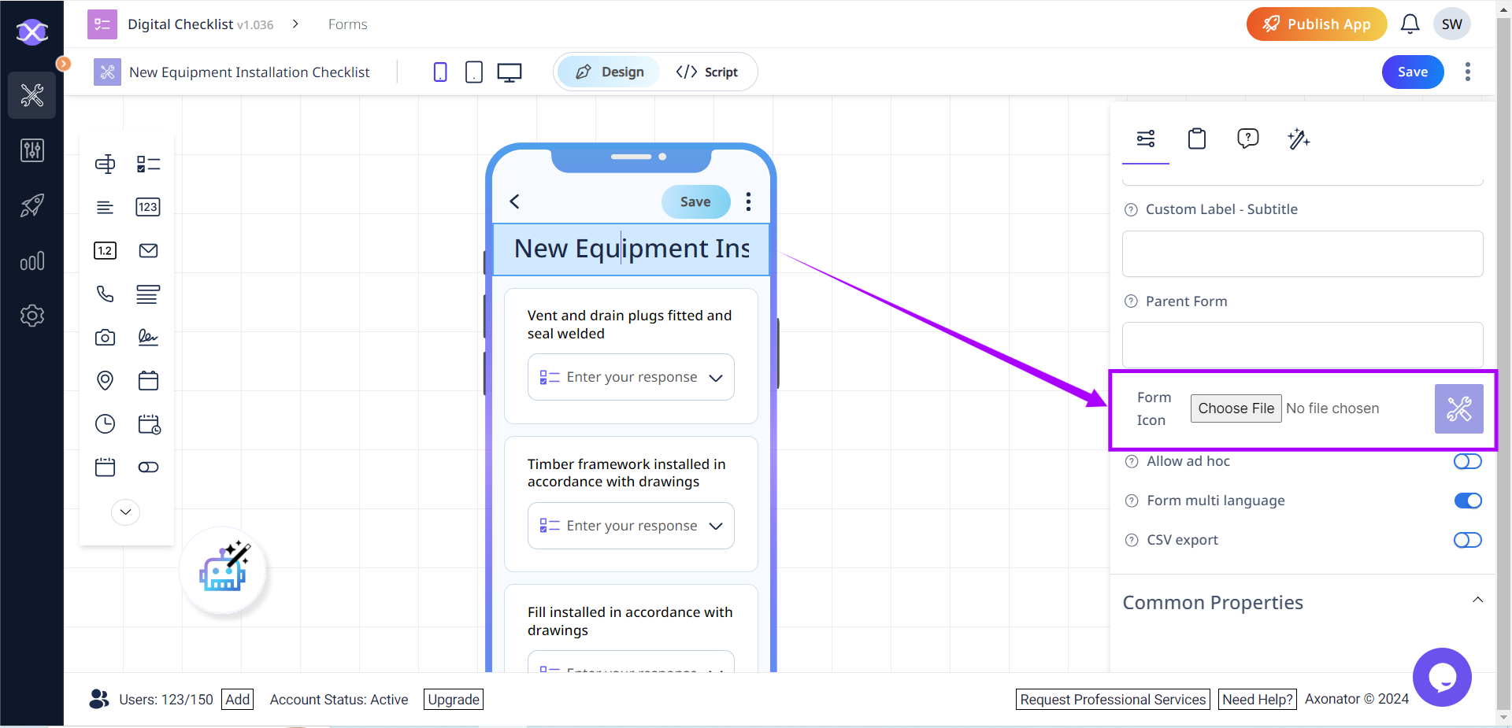
Task: Select the location pin widget
Action: pyautogui.click(x=105, y=381)
